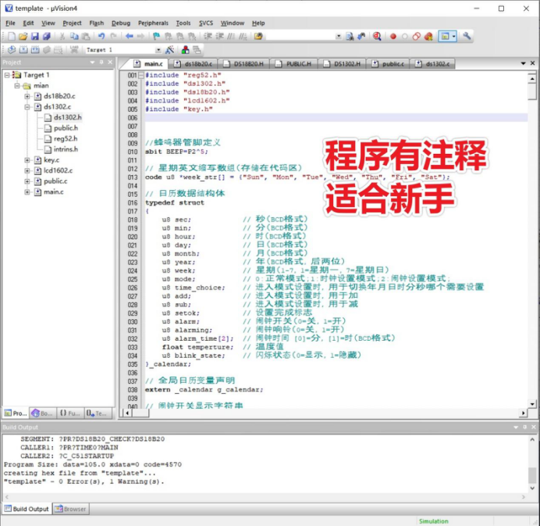Switch to the Browser output tab
Screen dimensions: 540x526
pos(70,509)
